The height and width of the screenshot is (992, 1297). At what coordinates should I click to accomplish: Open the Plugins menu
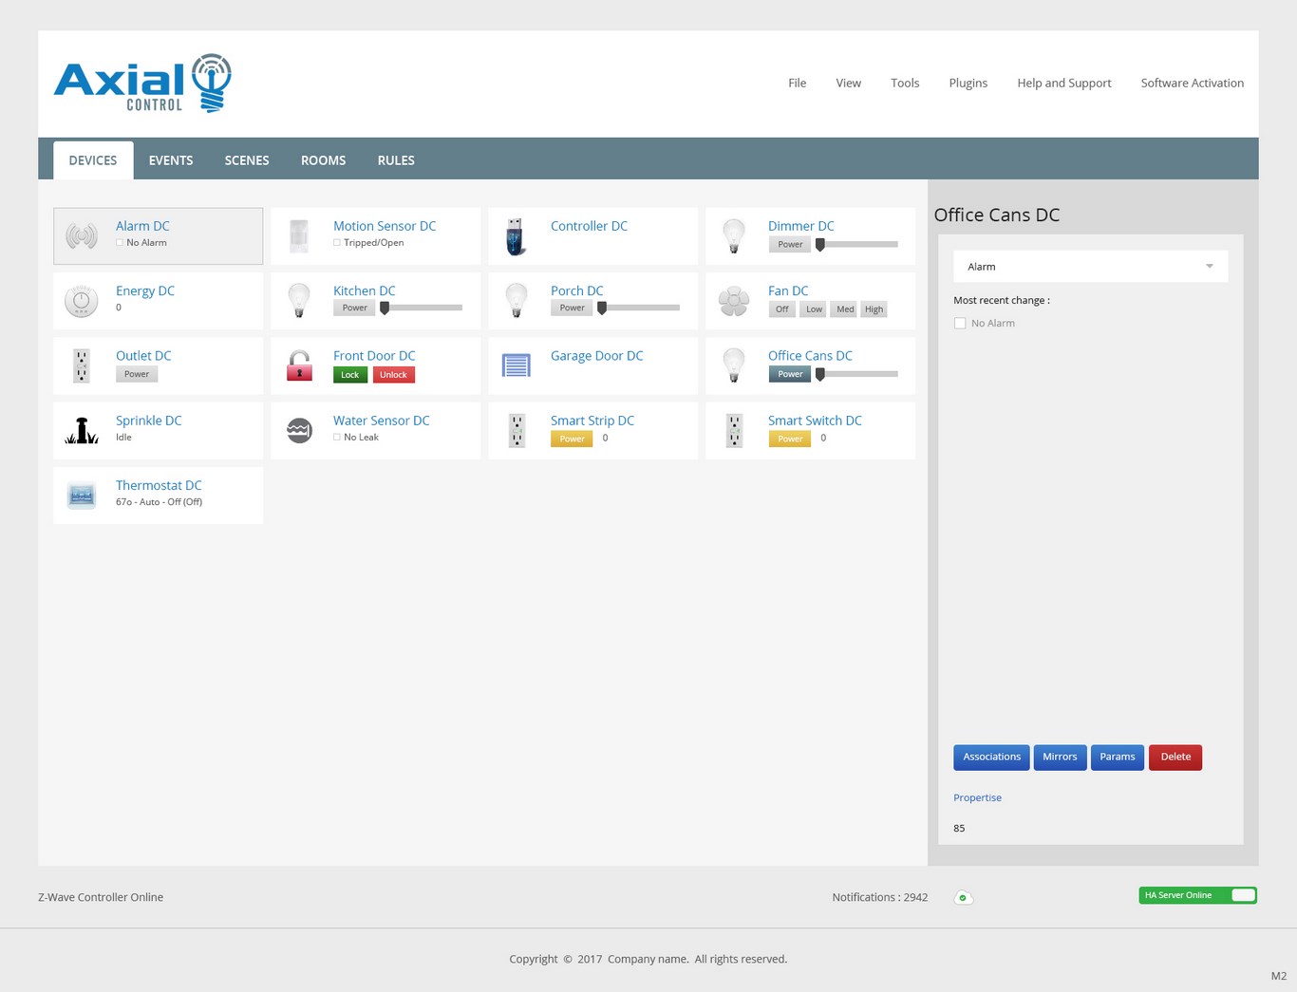coord(968,84)
